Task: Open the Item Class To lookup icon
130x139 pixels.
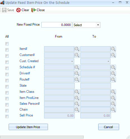Action: [113, 92]
